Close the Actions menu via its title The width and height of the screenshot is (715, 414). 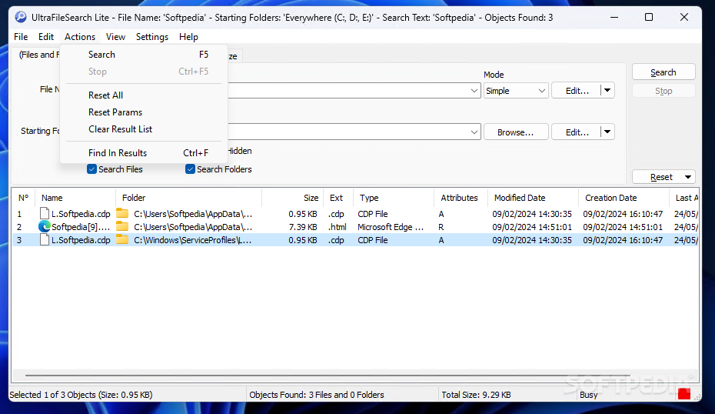click(80, 37)
